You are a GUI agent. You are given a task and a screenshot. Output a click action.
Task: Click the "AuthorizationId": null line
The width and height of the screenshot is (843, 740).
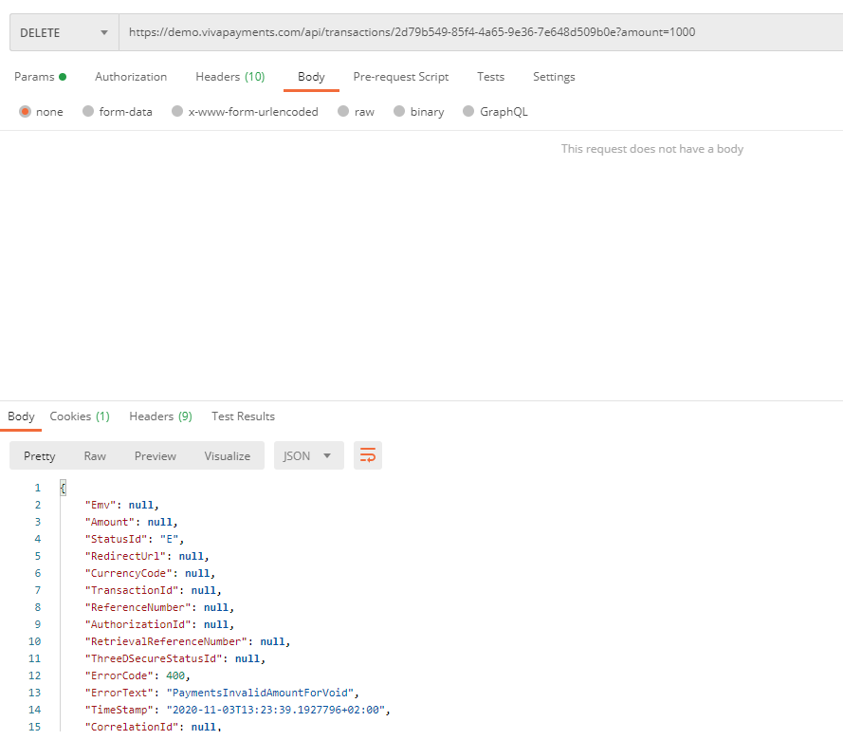pyautogui.click(x=159, y=624)
